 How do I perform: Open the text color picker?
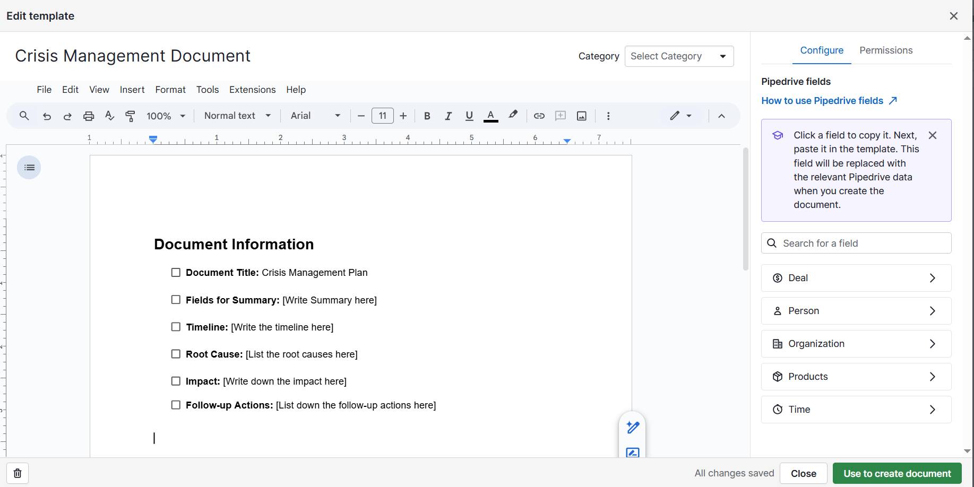490,116
